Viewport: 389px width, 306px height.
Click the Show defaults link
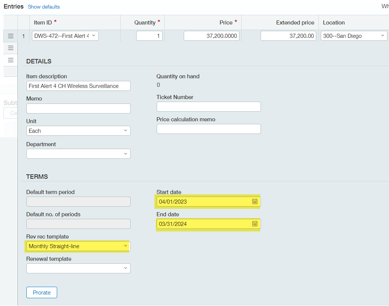coord(44,7)
